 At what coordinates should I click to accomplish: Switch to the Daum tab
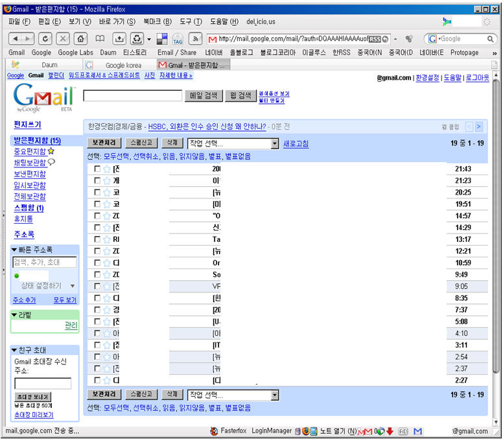pyautogui.click(x=43, y=65)
